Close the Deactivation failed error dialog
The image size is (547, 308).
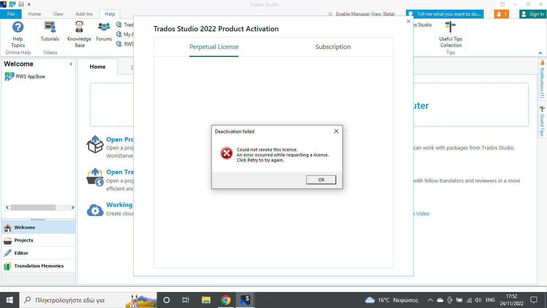pyautogui.click(x=336, y=131)
